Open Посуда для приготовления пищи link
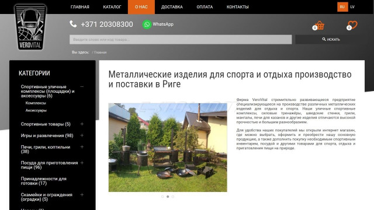374x210 pixels. [x=49, y=165]
